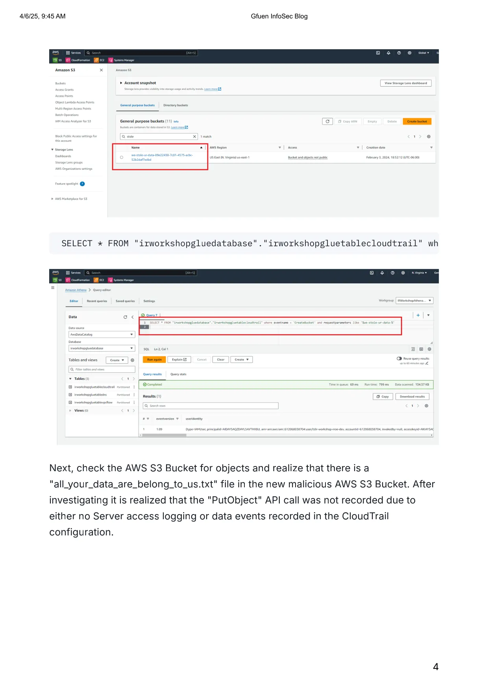Open Settings tab in Athena
This screenshot has height=691, width=488.
click(149, 301)
